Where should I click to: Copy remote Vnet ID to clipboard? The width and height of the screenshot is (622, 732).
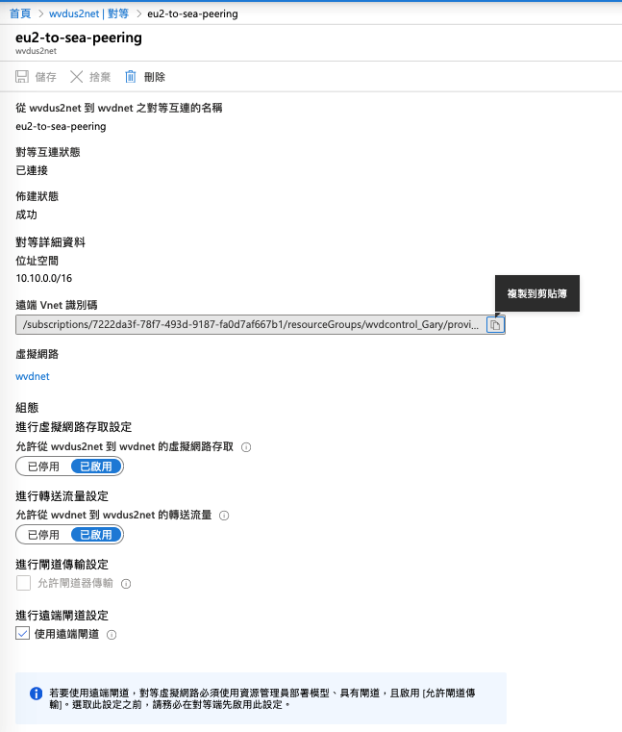[495, 325]
